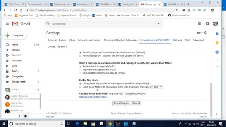Screen dimensions: 226x127
Task: Open the Configuration instructions link
Action: click(x=93, y=97)
